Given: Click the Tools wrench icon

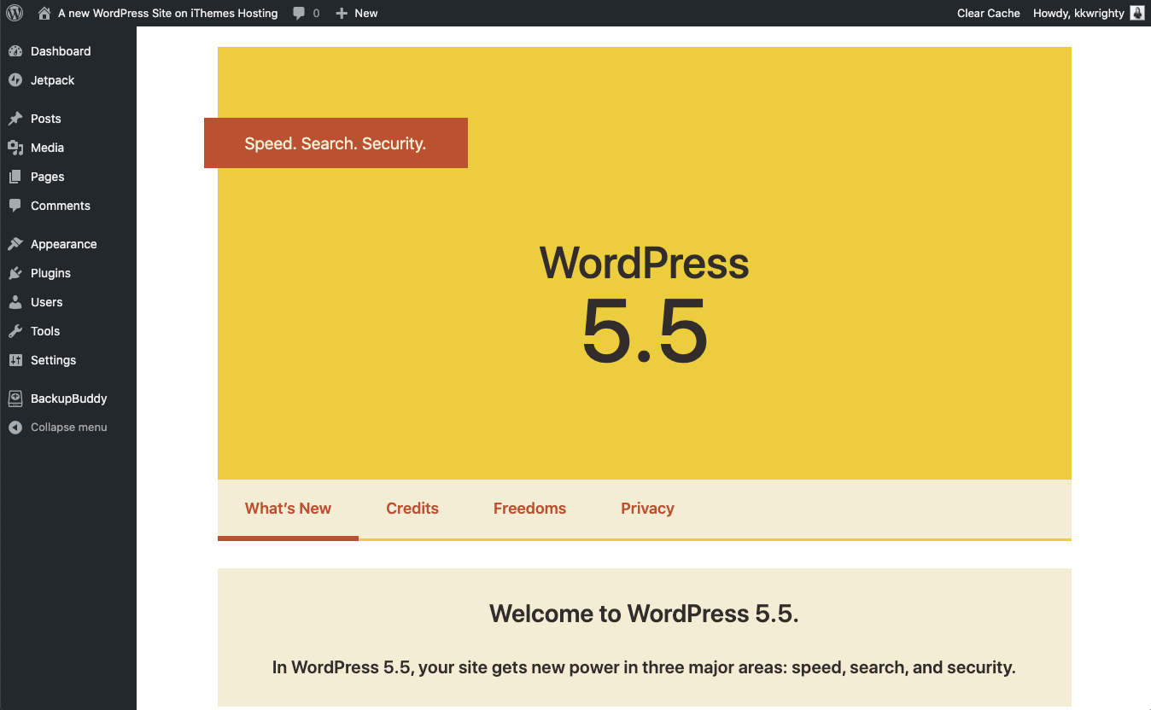Looking at the screenshot, I should pos(15,331).
